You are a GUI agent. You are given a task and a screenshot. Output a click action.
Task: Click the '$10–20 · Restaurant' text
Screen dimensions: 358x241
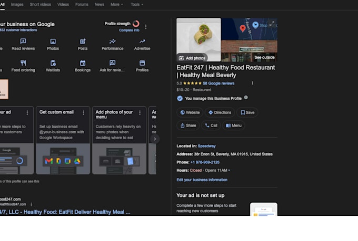tap(194, 90)
